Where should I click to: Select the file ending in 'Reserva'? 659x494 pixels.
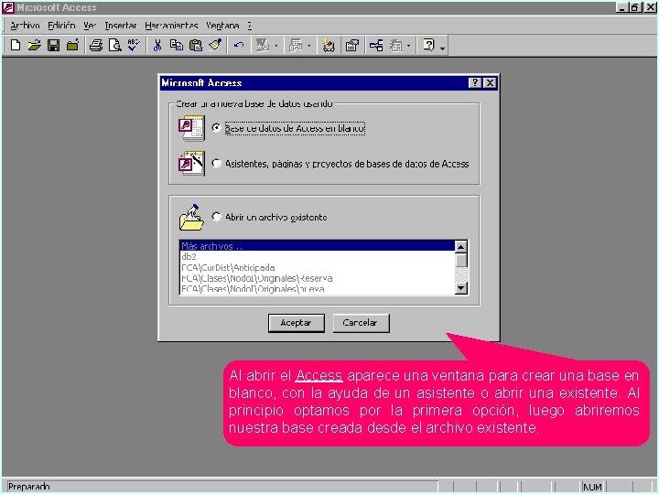pos(318,278)
